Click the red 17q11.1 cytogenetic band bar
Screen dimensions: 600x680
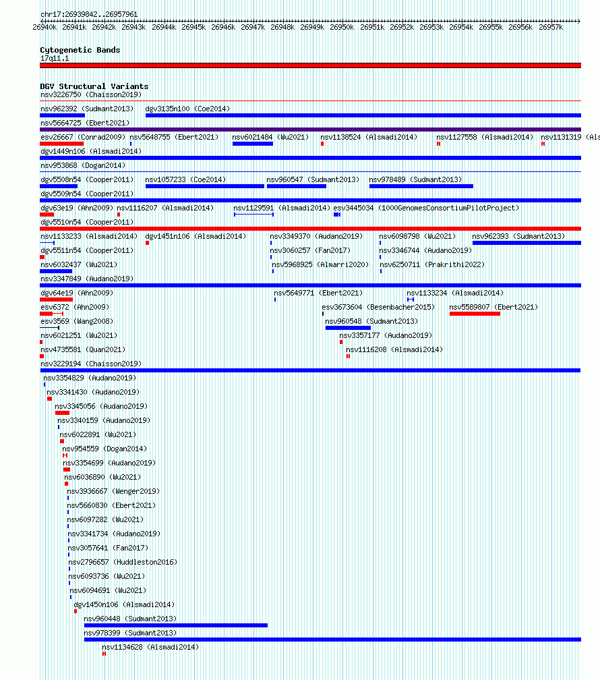pyautogui.click(x=310, y=65)
